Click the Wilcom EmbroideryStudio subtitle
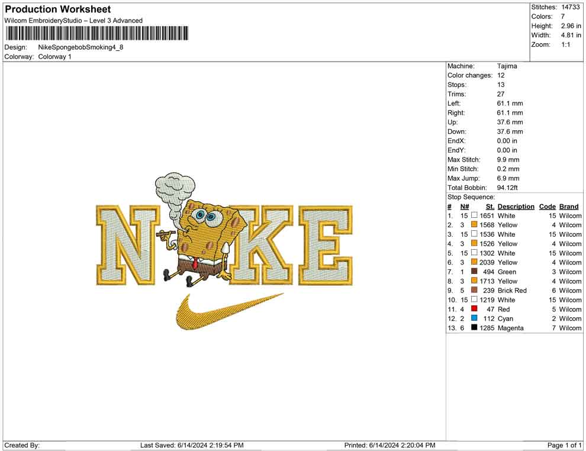 [x=73, y=21]
